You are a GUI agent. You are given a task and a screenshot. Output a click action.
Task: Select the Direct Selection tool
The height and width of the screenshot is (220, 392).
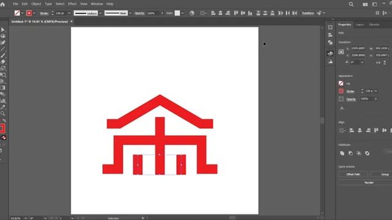point(2,36)
